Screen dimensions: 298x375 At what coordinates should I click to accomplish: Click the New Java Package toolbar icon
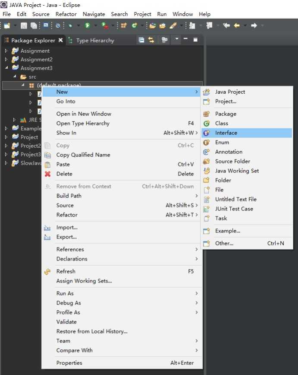124,25
